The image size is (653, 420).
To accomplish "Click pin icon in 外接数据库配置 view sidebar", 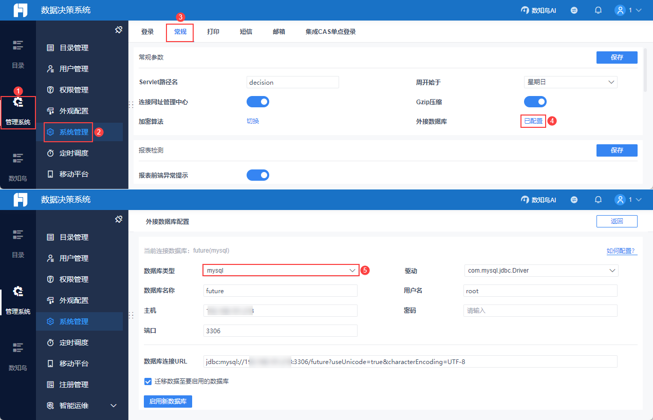I will pyautogui.click(x=119, y=219).
